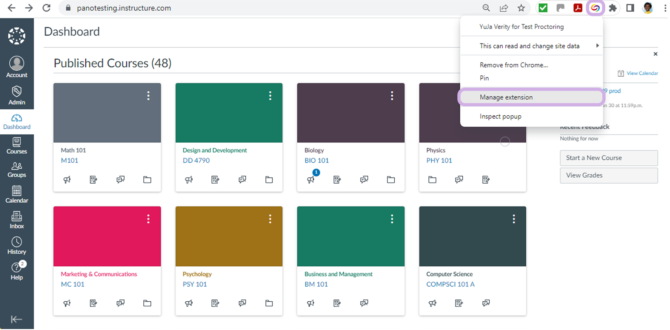Open History in the sidebar
This screenshot has width=670, height=330.
[17, 246]
